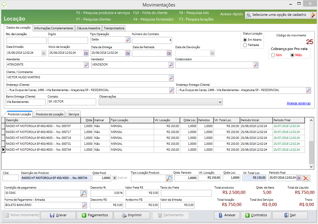
Task: Click the Número do Contrato input field
Action: click(152, 40)
